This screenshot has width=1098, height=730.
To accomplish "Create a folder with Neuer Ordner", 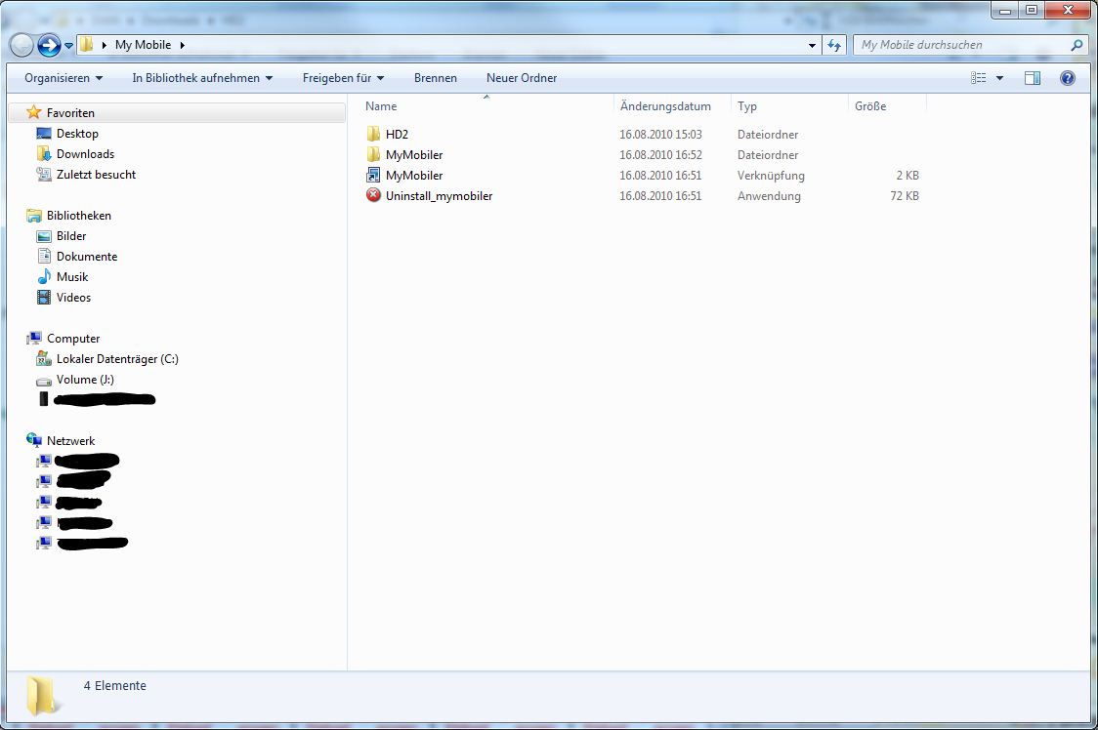I will click(522, 78).
